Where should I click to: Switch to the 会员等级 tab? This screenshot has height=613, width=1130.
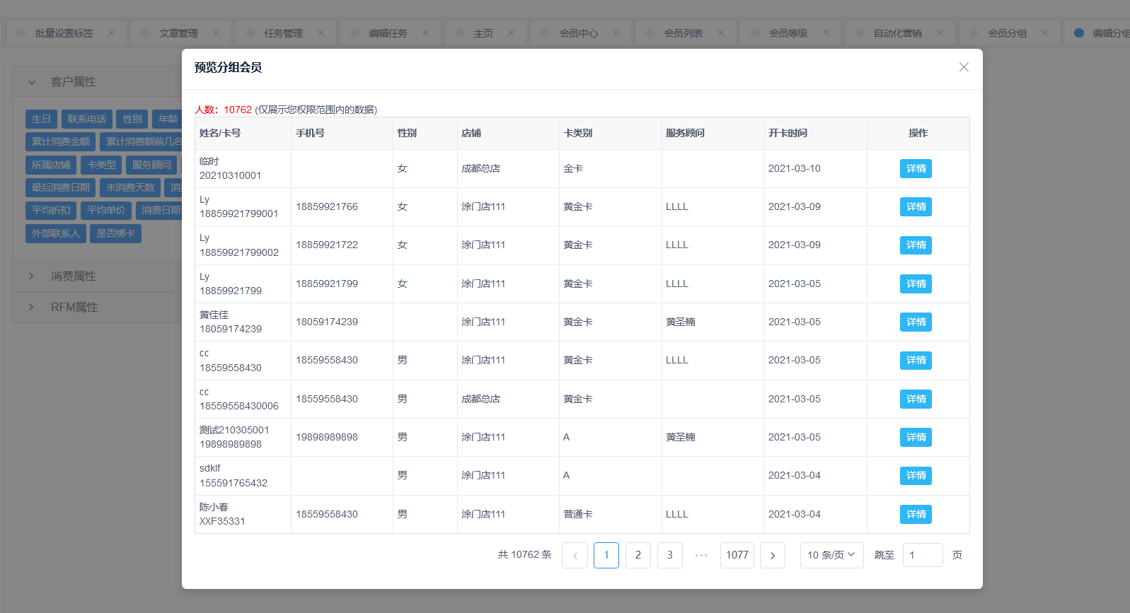click(x=788, y=33)
